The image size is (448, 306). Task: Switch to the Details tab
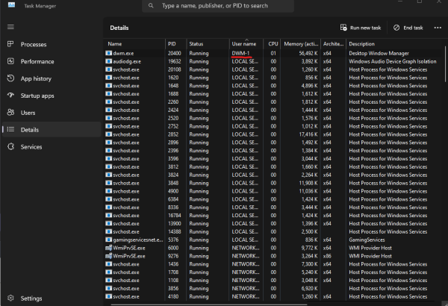point(30,130)
